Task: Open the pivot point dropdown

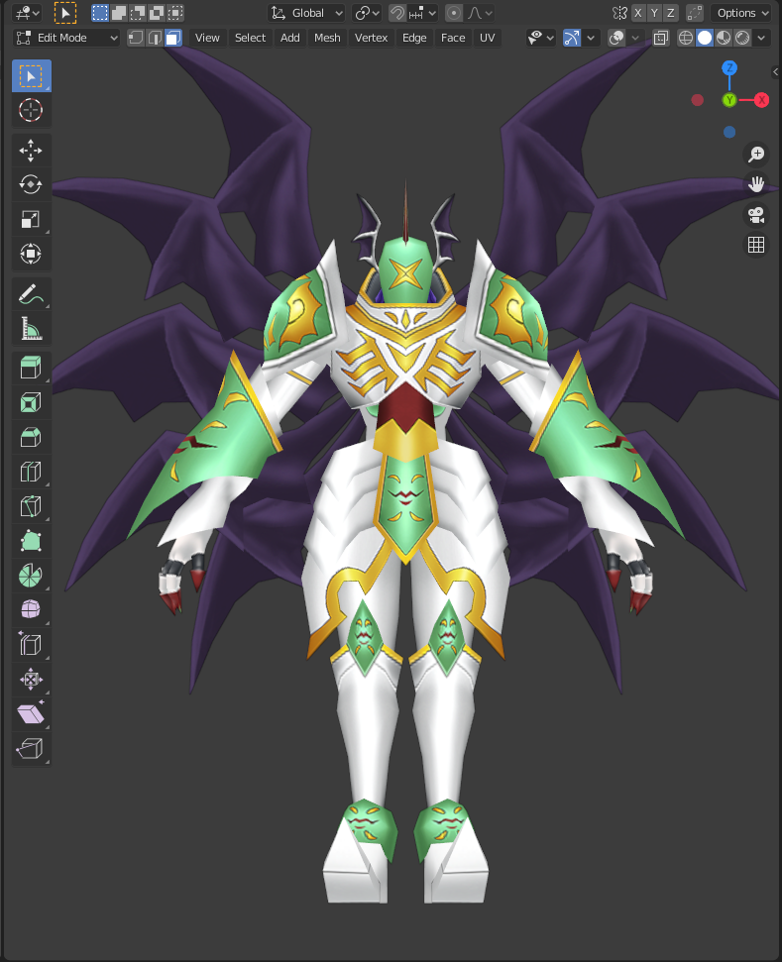Action: click(x=368, y=13)
